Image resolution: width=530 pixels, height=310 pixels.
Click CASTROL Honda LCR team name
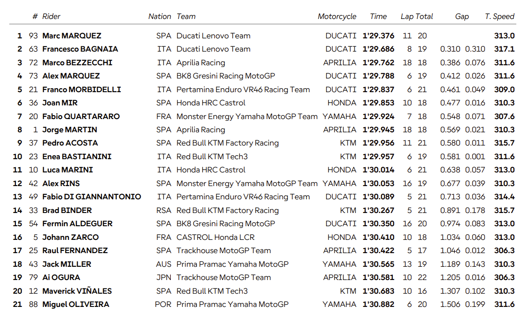(215, 237)
